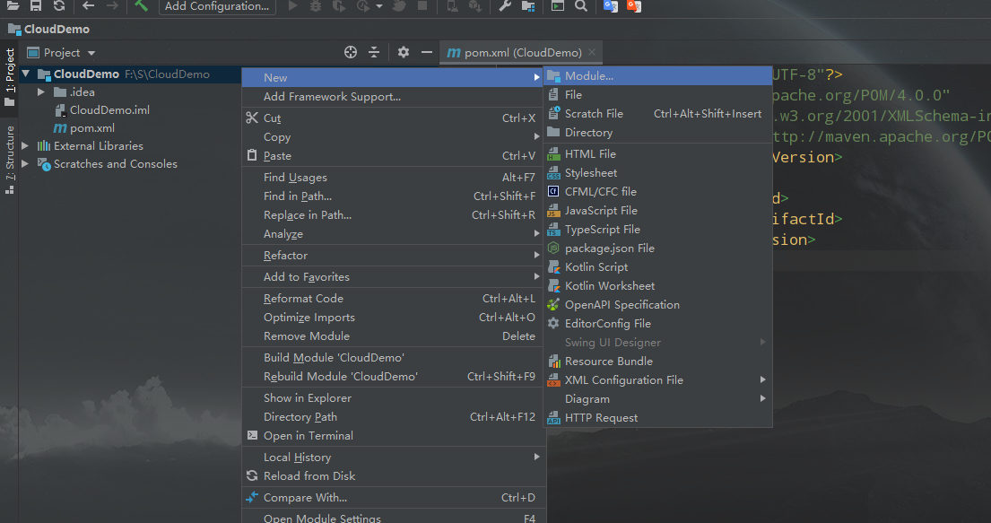
Task: Create an HTML File from submenu
Action: [658, 153]
